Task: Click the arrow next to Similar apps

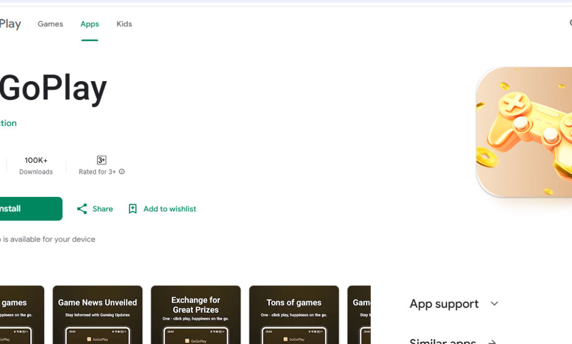Action: point(492,341)
